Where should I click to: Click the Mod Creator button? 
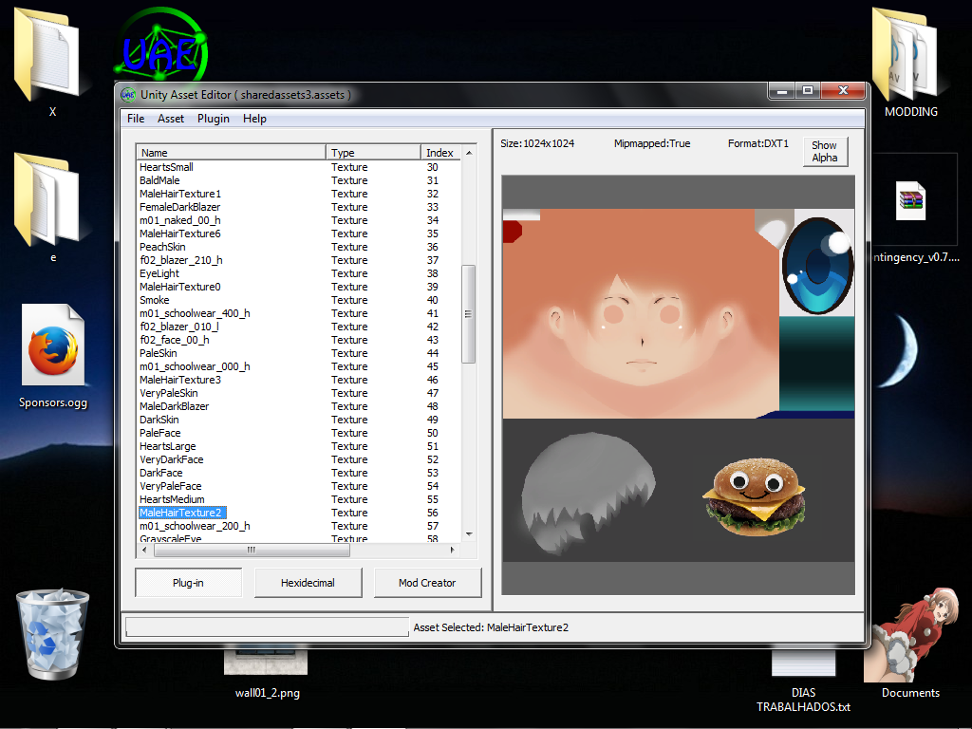tap(427, 583)
